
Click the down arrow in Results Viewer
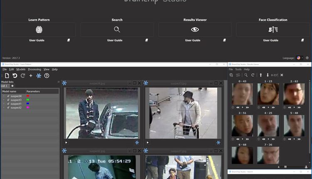[267, 75]
